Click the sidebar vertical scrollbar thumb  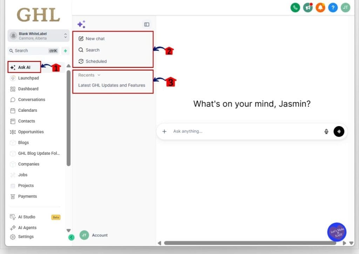(x=68, y=118)
